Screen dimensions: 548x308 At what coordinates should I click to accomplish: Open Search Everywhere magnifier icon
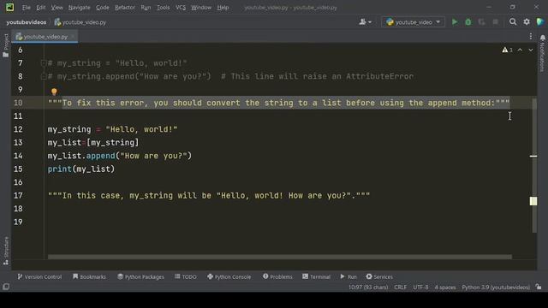[x=513, y=22]
